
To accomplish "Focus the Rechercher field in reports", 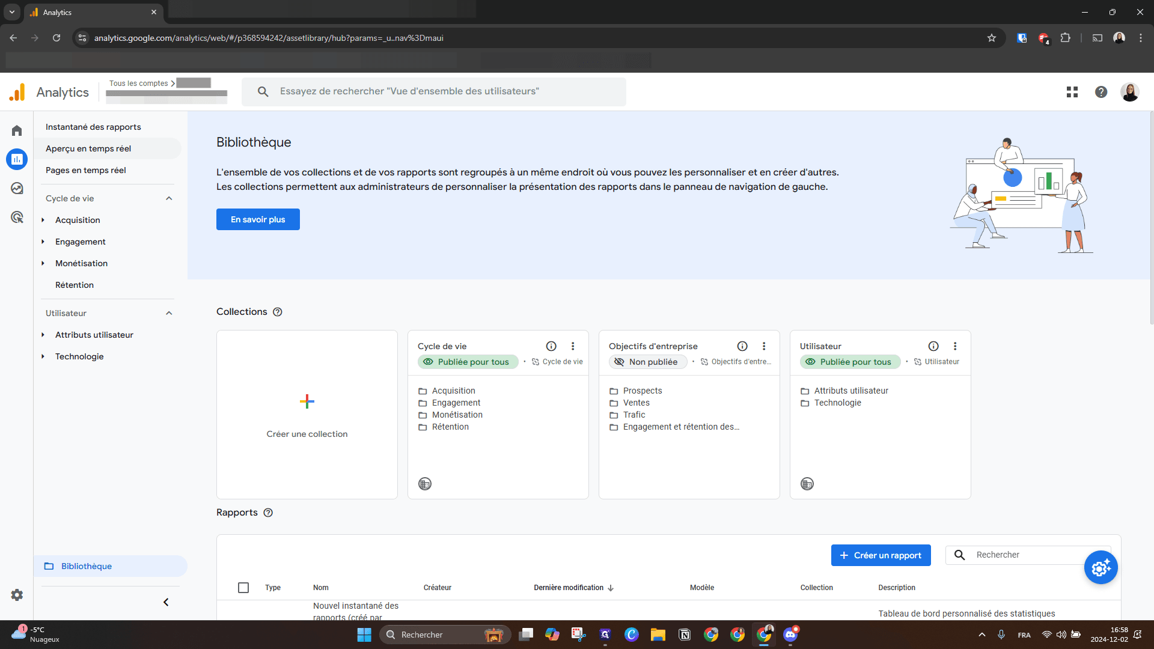I will [x=1028, y=555].
